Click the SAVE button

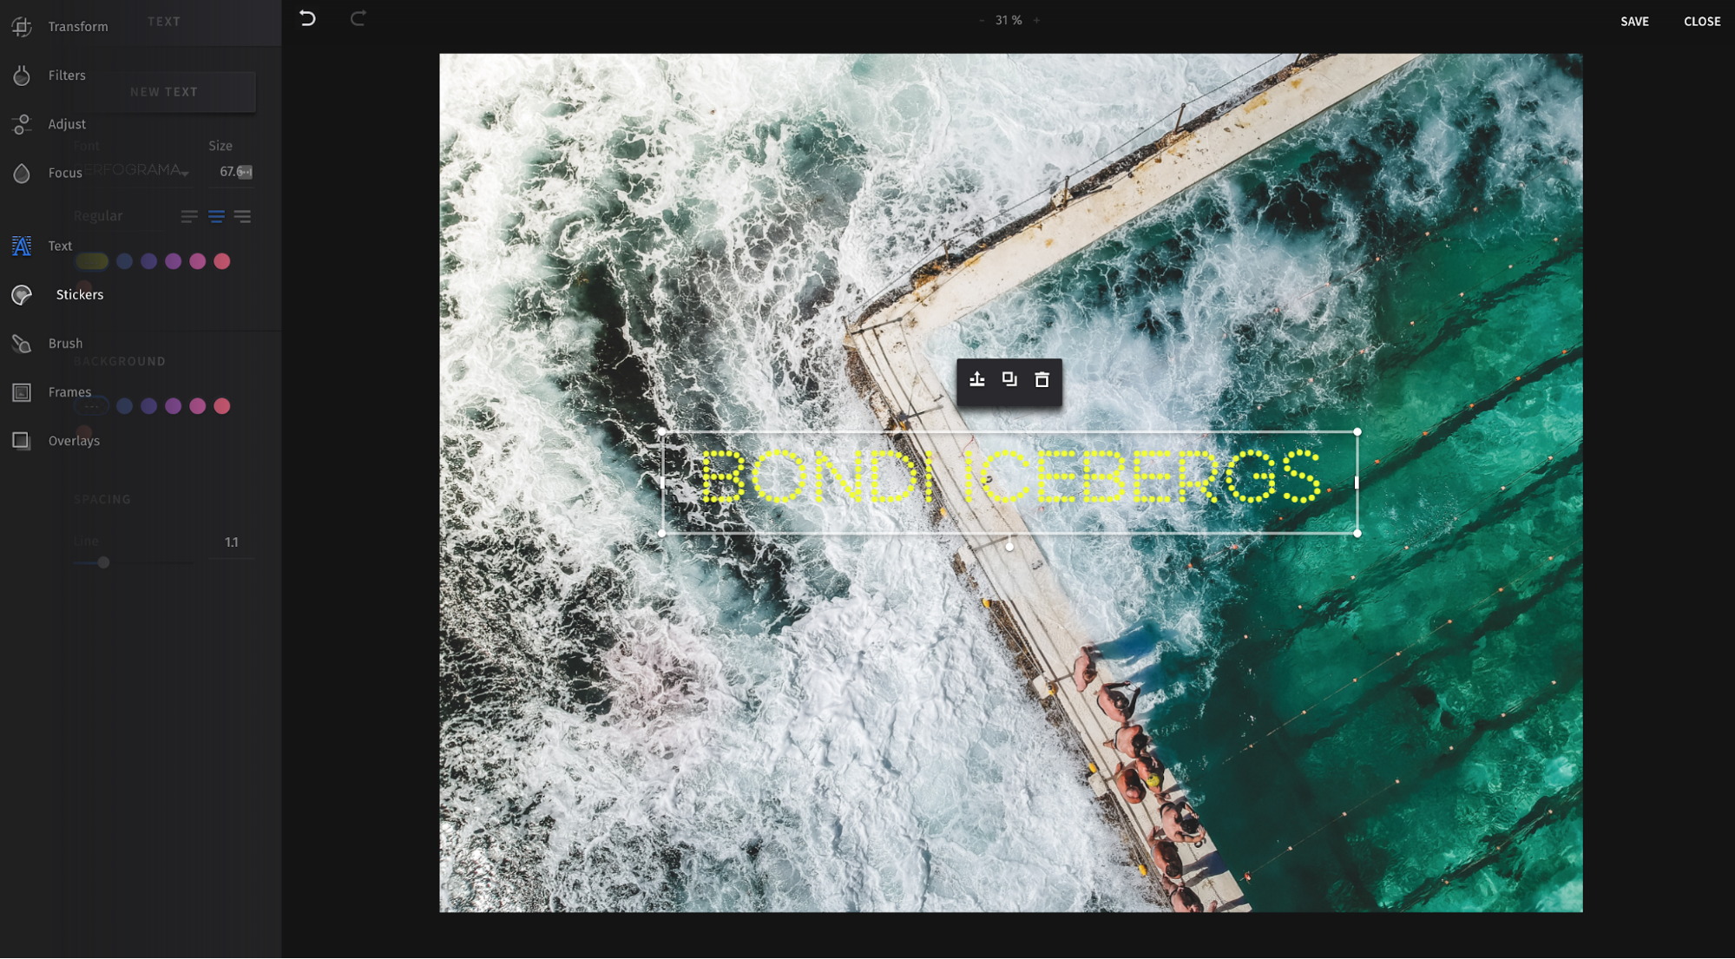[x=1634, y=20]
